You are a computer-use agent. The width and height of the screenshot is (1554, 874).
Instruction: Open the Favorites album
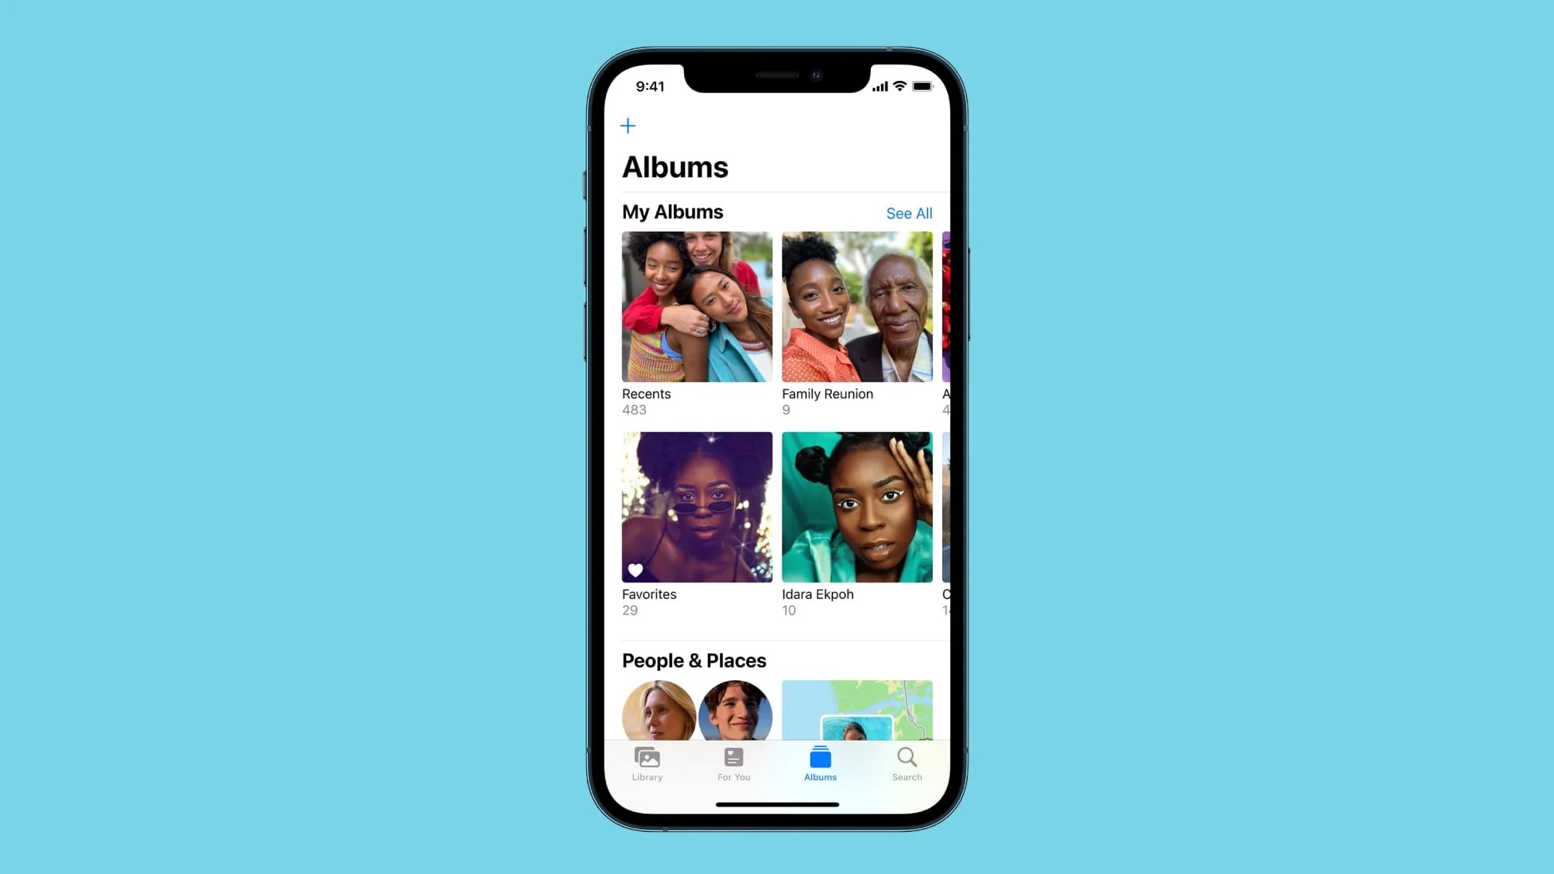click(x=697, y=507)
